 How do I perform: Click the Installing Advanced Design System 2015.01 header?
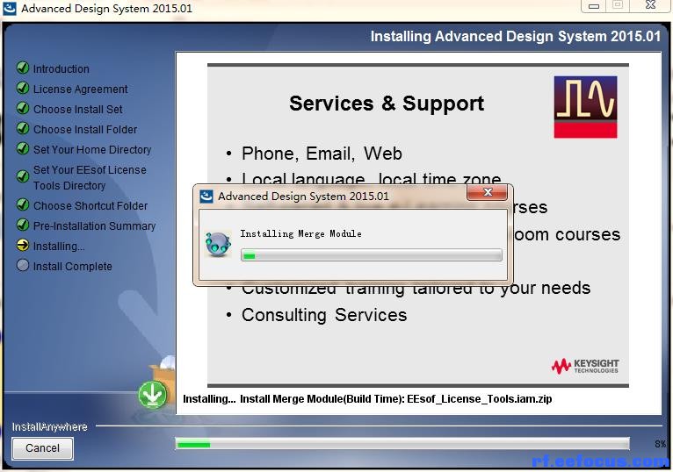pos(516,37)
